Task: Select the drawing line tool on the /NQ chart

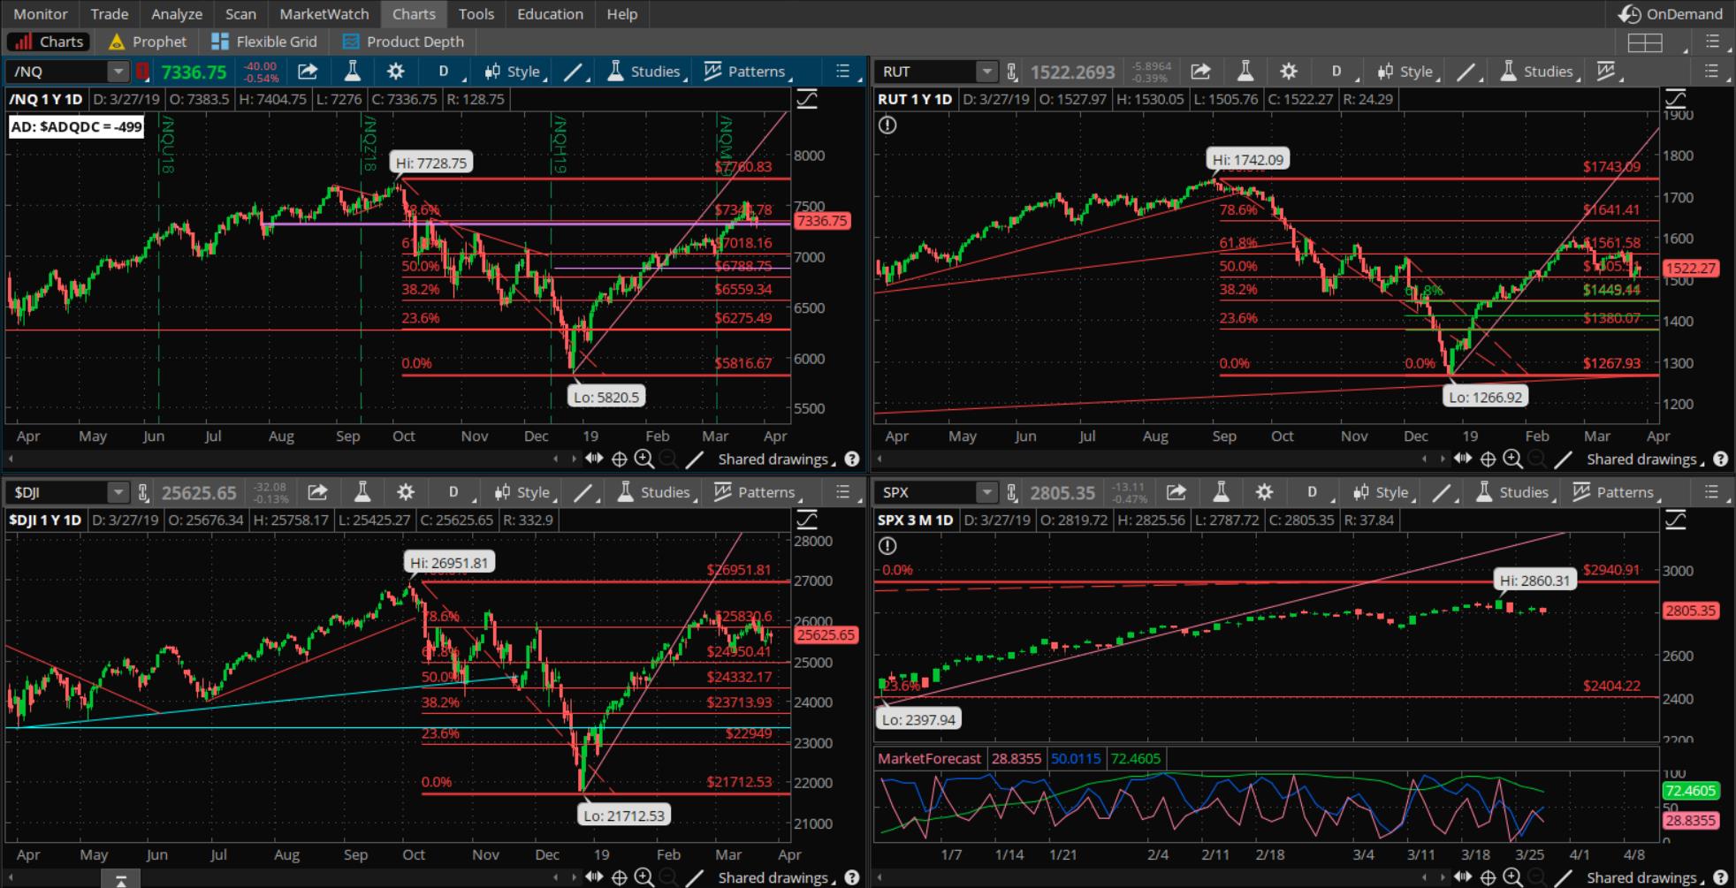Action: 573,72
